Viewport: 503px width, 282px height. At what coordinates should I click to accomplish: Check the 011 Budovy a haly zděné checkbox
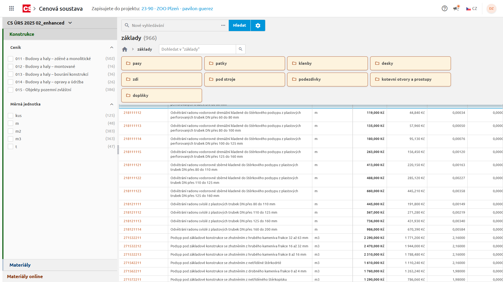(x=10, y=59)
